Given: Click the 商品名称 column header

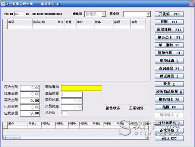Looking at the screenshot, I should point(44,22).
